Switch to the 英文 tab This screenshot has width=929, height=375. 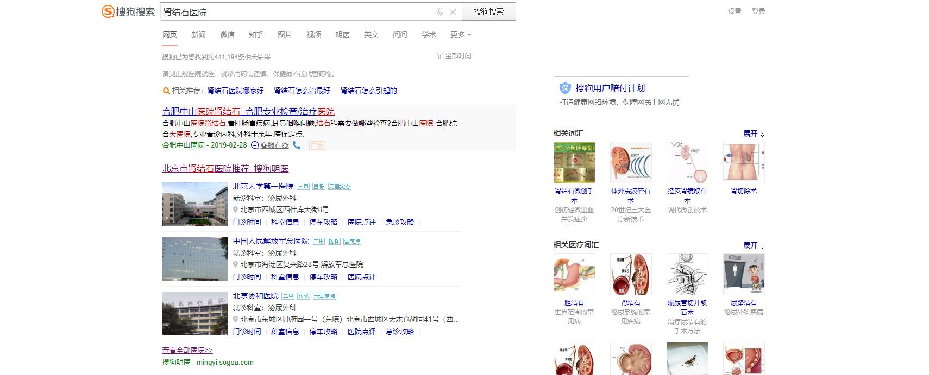point(371,35)
